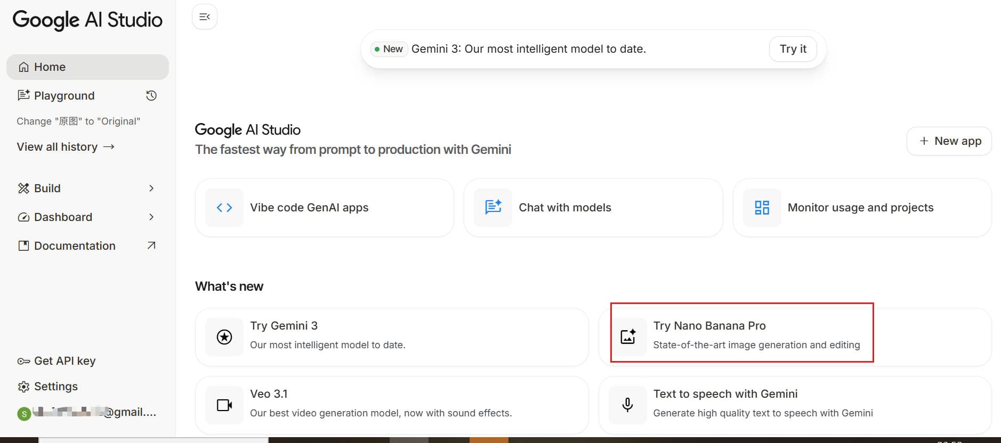Open Documentation from the sidebar

click(87, 246)
